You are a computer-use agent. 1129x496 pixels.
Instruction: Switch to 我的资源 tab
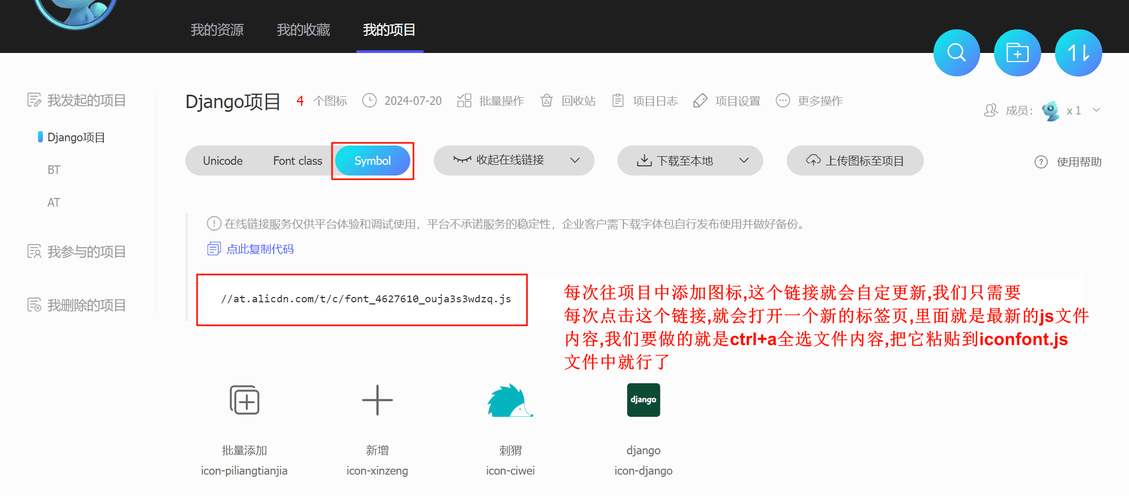(217, 30)
